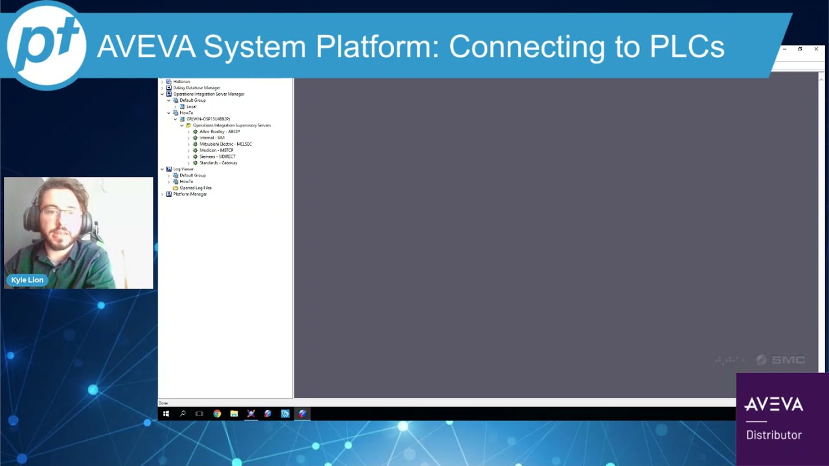
Task: Select the Log Viewer label
Action: [183, 169]
